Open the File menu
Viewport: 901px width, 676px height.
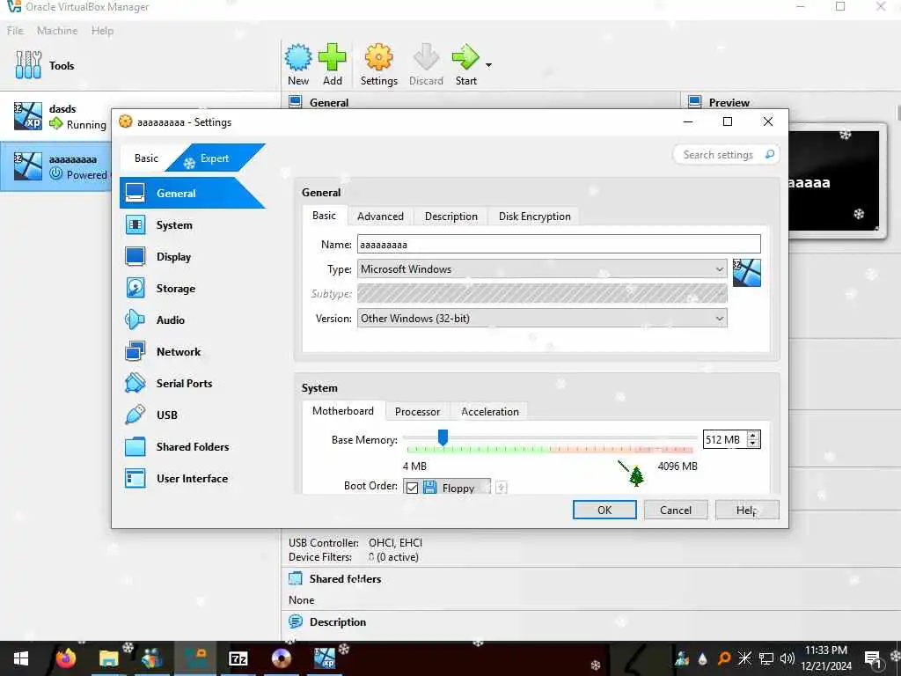click(15, 31)
